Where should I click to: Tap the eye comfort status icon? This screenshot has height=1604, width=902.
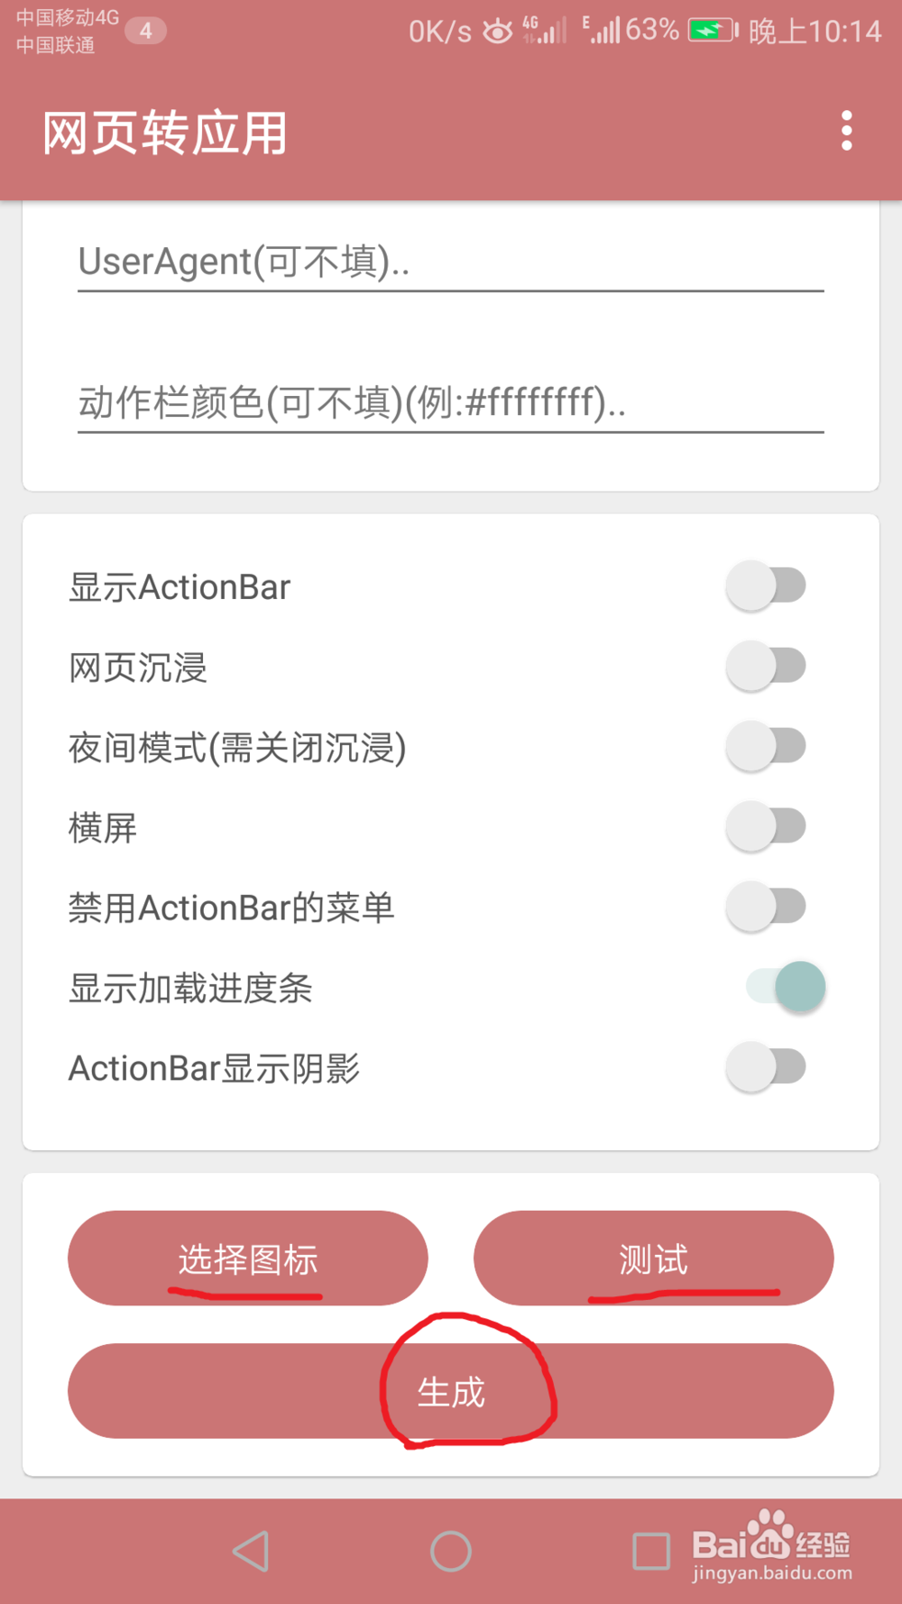[497, 32]
